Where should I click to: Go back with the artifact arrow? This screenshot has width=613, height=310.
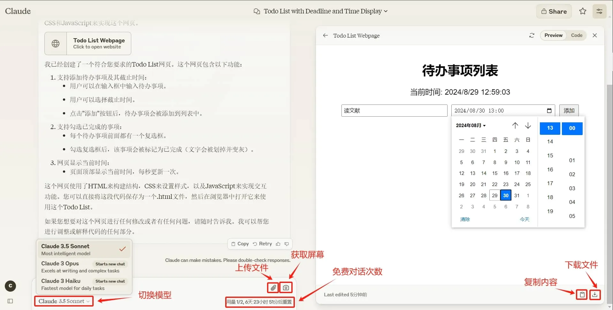pyautogui.click(x=325, y=35)
